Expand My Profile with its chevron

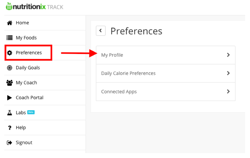[x=228, y=55]
